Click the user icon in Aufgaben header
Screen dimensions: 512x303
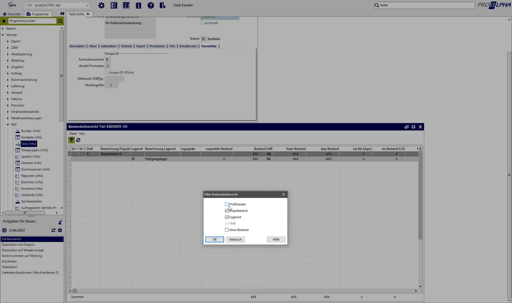point(60,222)
